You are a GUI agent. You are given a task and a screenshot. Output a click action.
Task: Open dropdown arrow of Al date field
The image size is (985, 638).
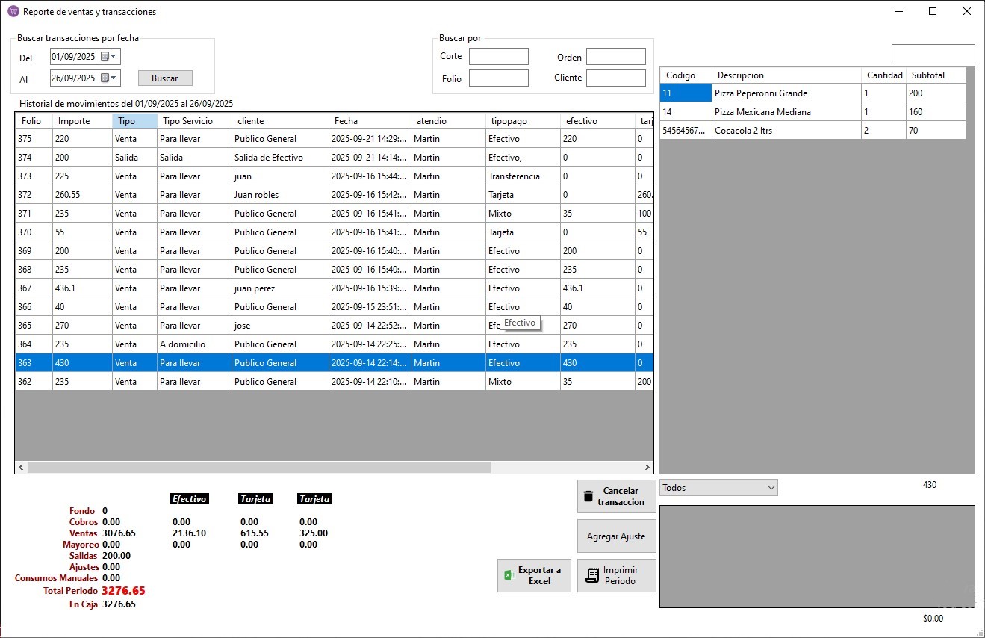coord(115,78)
